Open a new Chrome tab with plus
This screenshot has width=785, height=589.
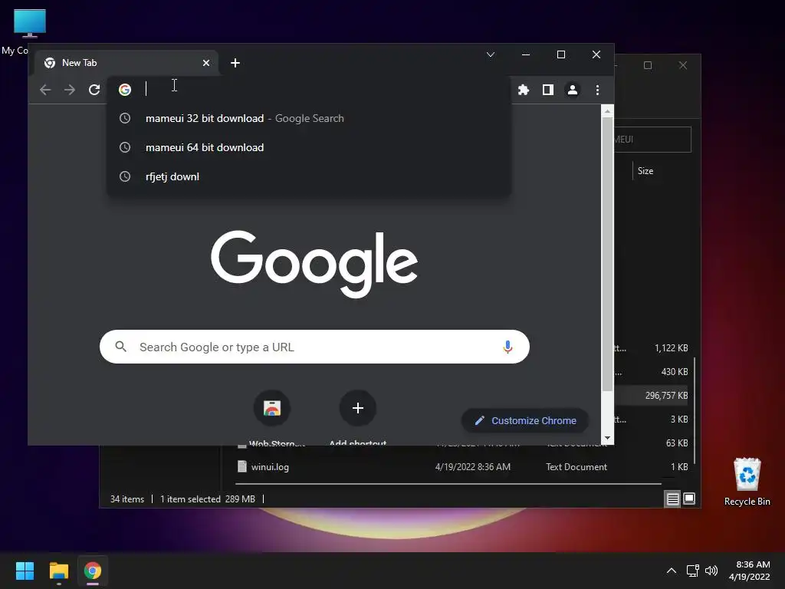tap(235, 63)
